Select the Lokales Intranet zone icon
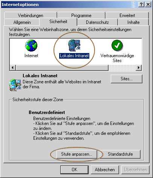153x178 pixels. 74,45
